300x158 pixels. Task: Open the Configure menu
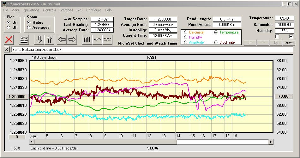pyautogui.click(x=93, y=10)
